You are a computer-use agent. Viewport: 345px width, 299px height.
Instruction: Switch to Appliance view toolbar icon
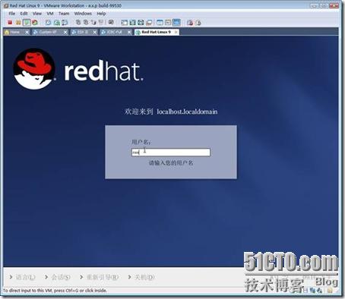tap(168, 23)
